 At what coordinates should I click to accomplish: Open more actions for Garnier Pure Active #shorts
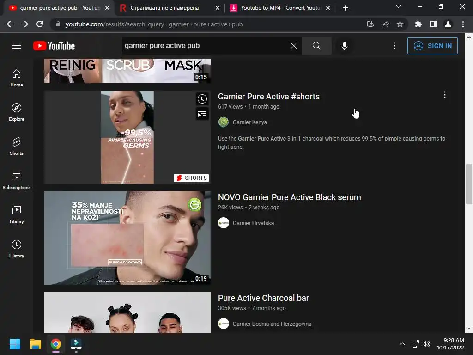point(445,95)
